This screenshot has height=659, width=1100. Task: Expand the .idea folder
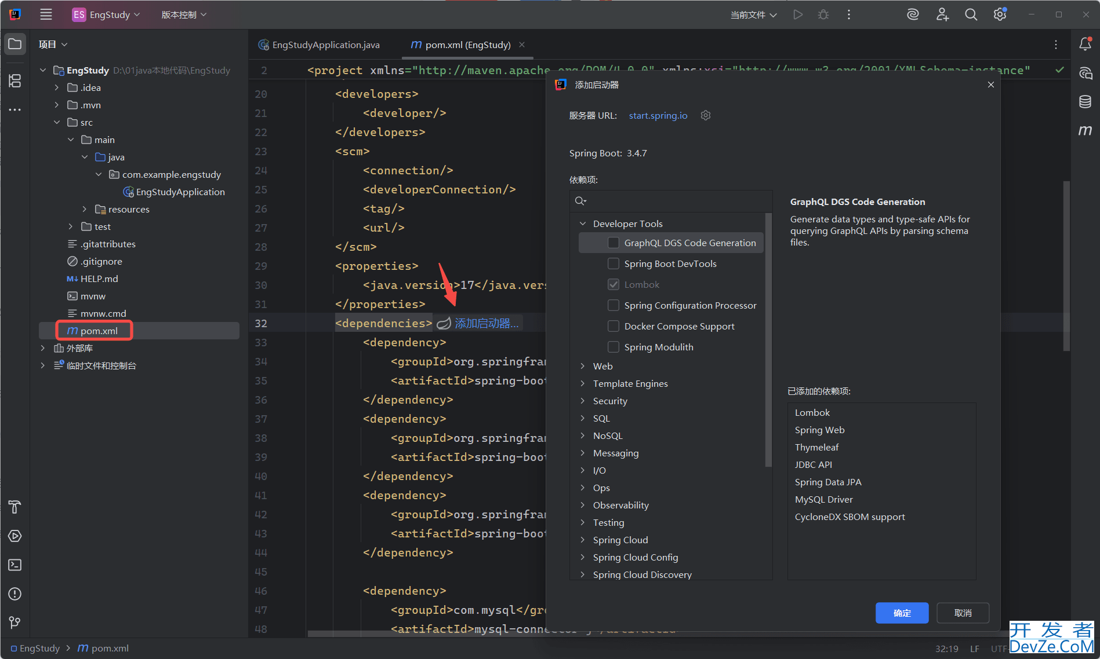point(57,87)
